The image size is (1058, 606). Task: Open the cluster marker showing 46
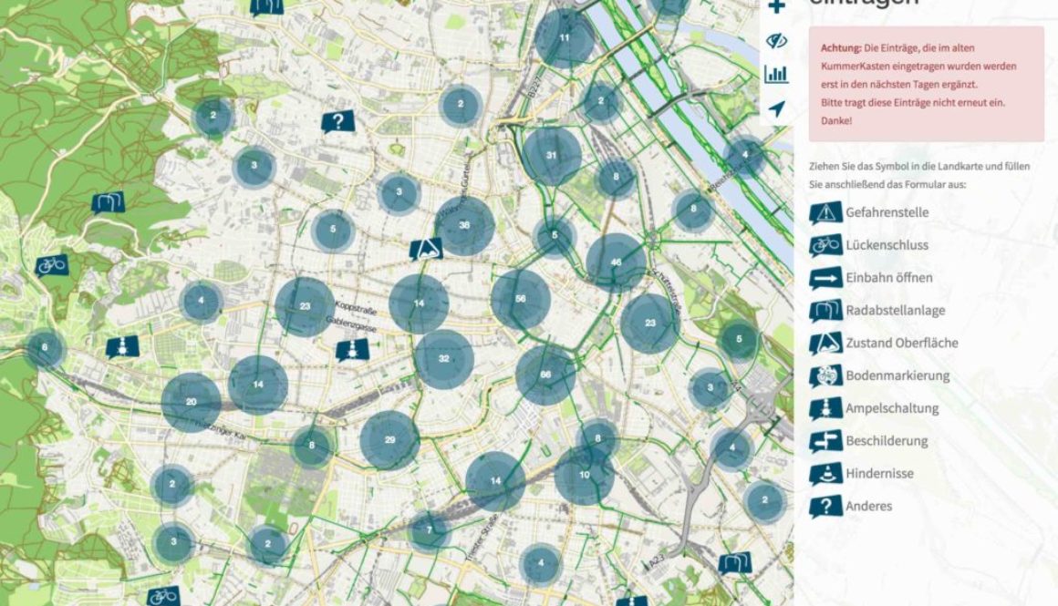click(616, 262)
